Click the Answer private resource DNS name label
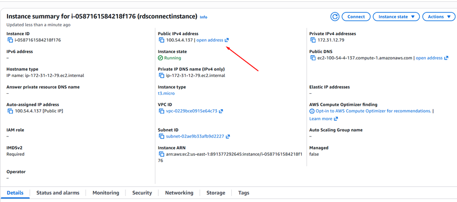Screen dimensions: 457x202 [43, 87]
